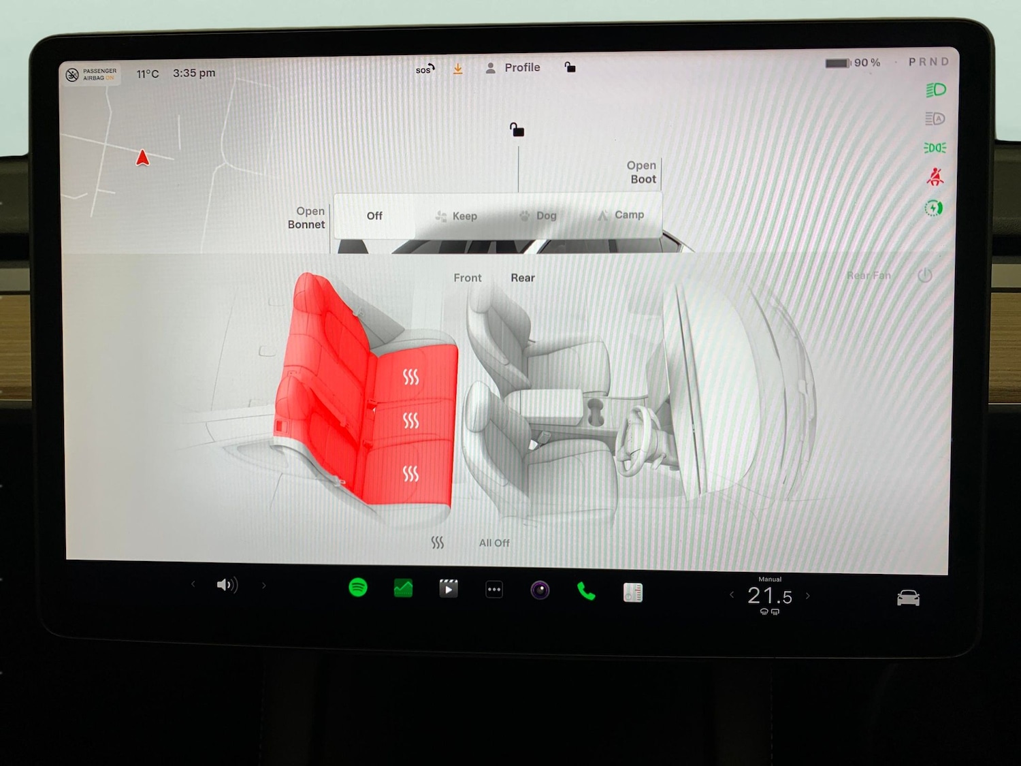Switch to the Front seats tab
This screenshot has height=766, width=1021.
[x=468, y=278]
